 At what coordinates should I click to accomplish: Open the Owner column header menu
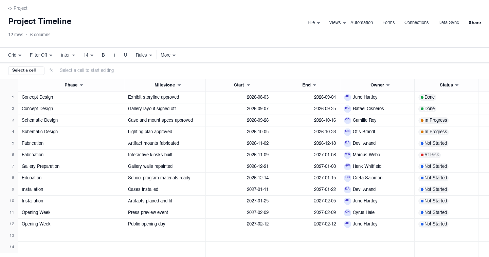[388, 85]
